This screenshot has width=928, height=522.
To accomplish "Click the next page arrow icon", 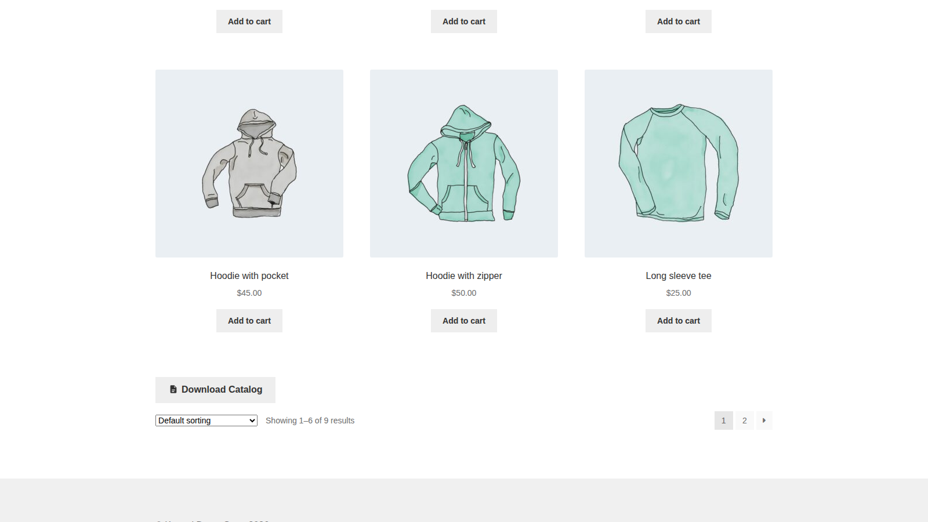I will click(764, 420).
